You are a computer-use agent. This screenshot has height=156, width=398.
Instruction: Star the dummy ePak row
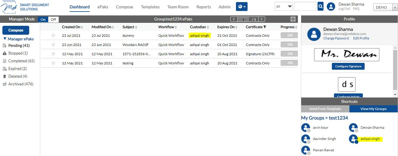pos(53,35)
